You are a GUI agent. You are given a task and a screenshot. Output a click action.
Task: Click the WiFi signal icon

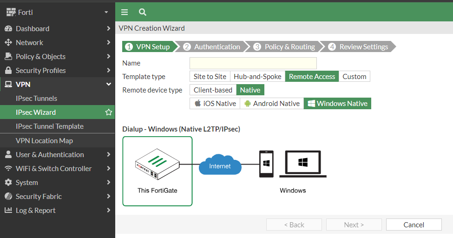click(8, 168)
